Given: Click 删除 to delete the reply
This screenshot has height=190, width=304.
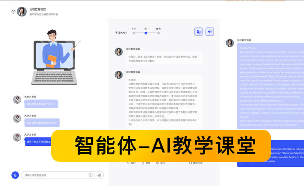Looking at the screenshot, I should 146,163.
